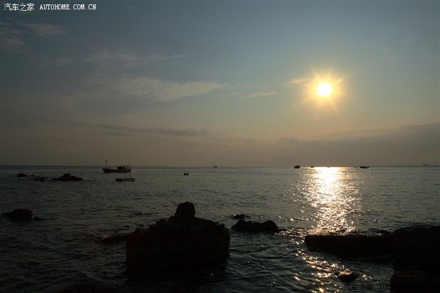Viewport: 440px width, 293px height.
Task: Click the AUTOHOME.COM.CN watermark text
Action: (68, 7)
